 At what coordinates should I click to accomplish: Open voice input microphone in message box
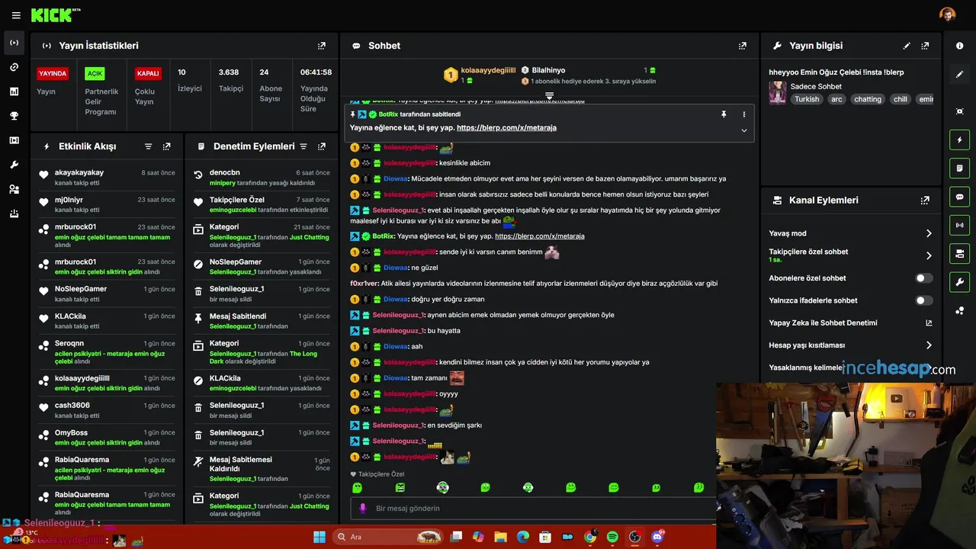click(362, 508)
